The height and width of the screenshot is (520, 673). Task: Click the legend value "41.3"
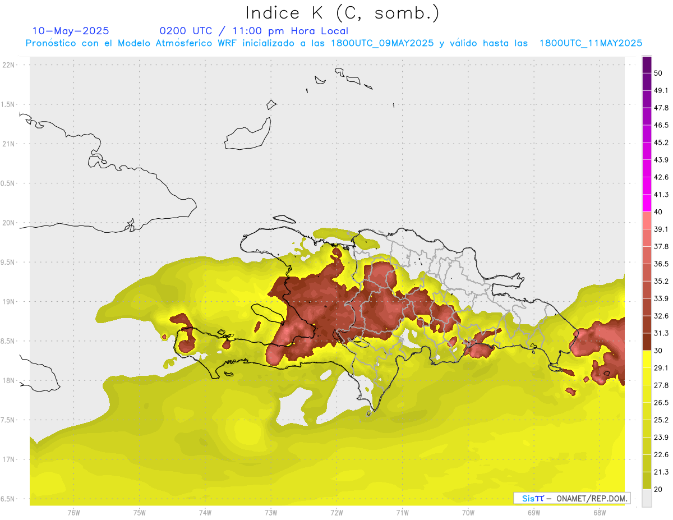tap(661, 195)
